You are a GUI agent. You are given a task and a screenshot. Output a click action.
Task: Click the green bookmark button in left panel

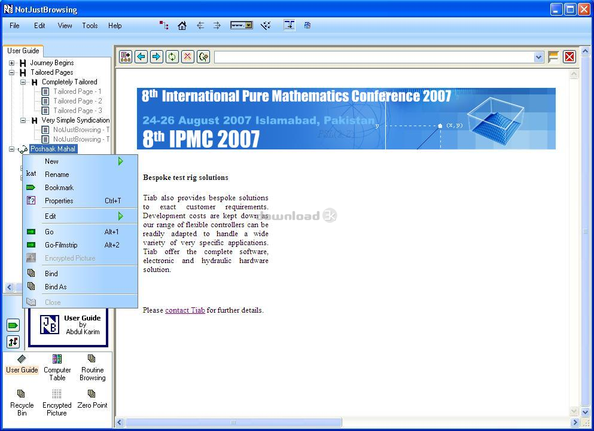coord(13,325)
